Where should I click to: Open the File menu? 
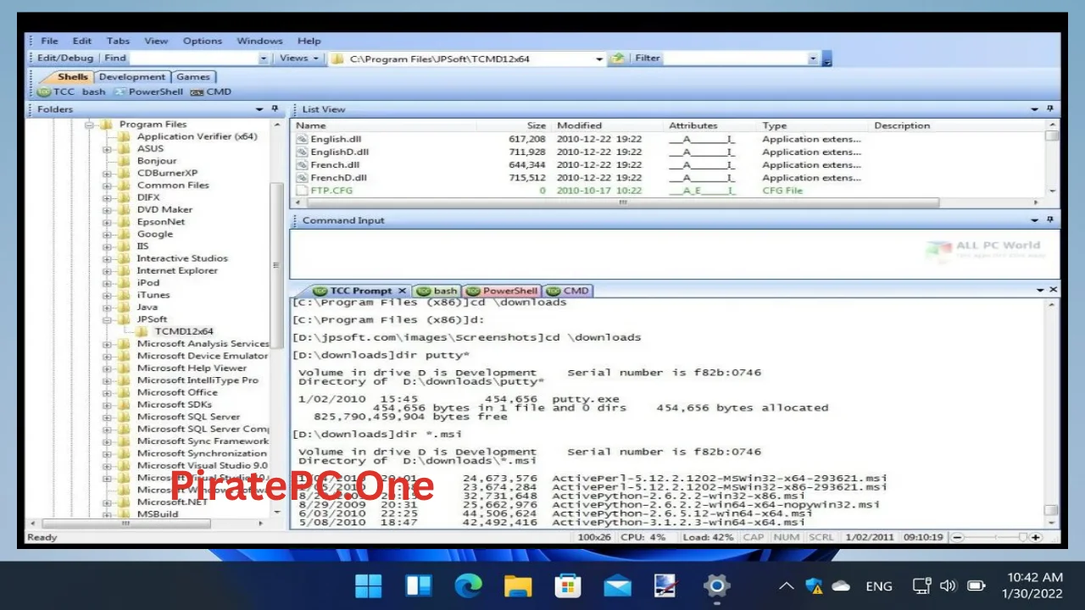point(49,41)
